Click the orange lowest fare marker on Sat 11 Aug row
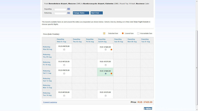Screen dimensions: 198x111 point(111,73)
